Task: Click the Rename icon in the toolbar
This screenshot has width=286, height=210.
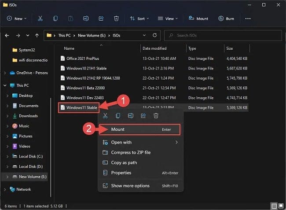Action: tap(86, 18)
